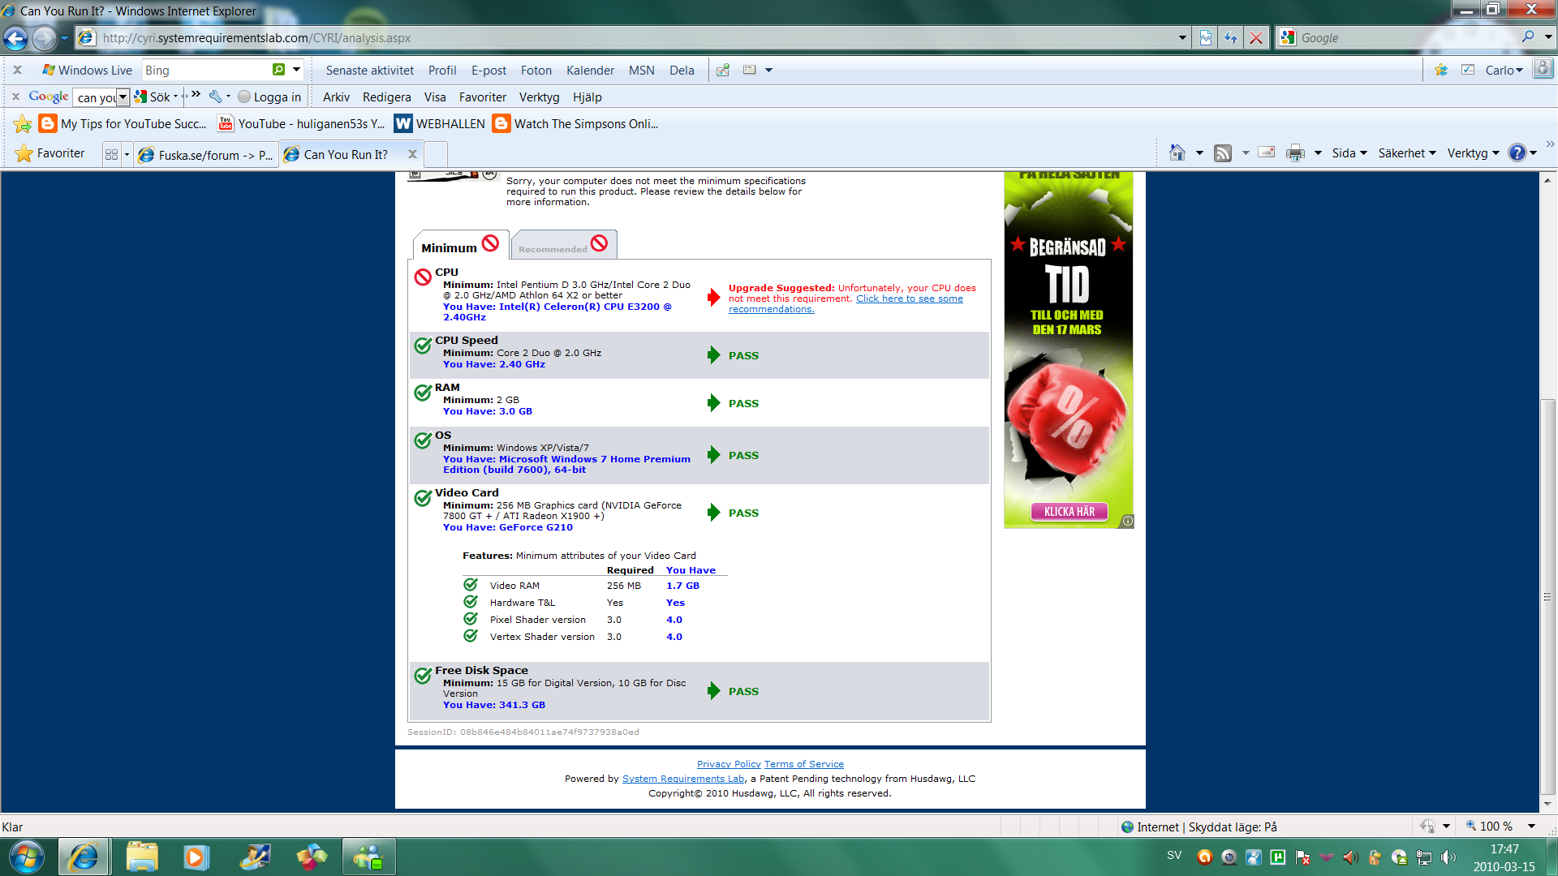The height and width of the screenshot is (876, 1558).
Task: Open Internet Explorer from the taskbar
Action: [84, 857]
